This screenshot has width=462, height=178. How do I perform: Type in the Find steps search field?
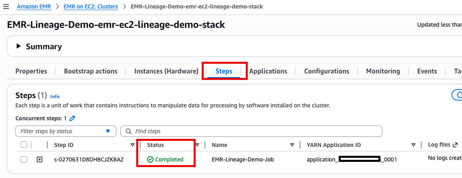(x=251, y=131)
